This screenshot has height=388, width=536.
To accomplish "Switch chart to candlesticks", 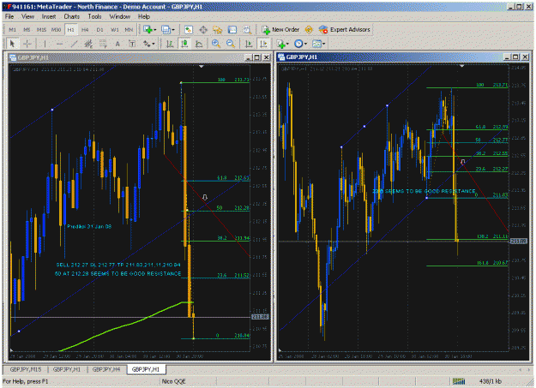I will coord(184,44).
